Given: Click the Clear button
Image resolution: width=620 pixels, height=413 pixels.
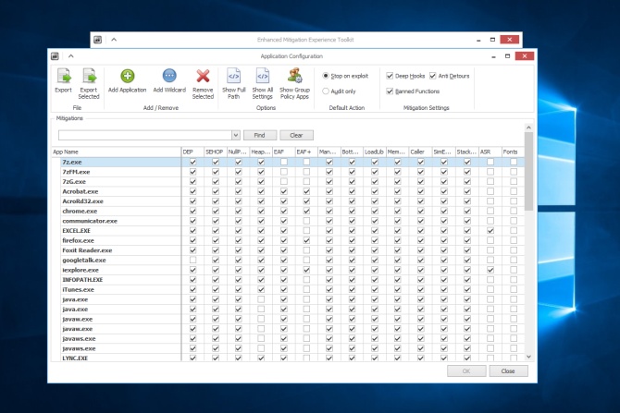Looking at the screenshot, I should click(296, 135).
